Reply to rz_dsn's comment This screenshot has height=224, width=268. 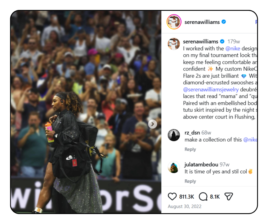tap(190, 149)
